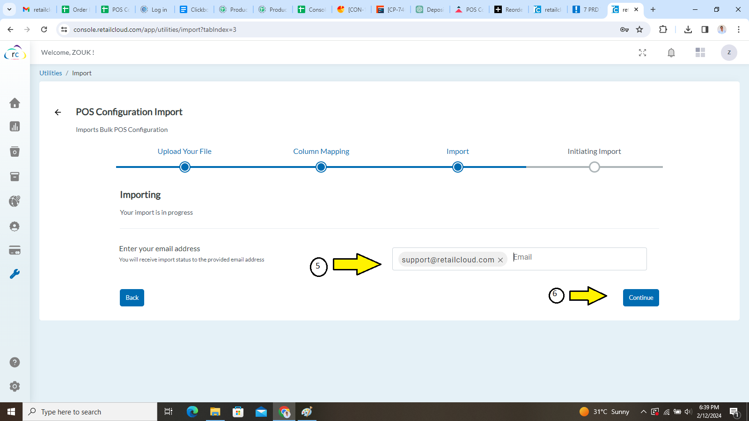This screenshot has height=421, width=749.
Task: Remove support@retailcloud.com email chip
Action: (x=500, y=260)
